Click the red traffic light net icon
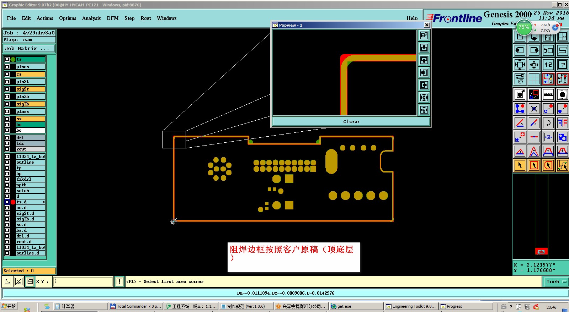The height and width of the screenshot is (312, 569). pos(563,79)
